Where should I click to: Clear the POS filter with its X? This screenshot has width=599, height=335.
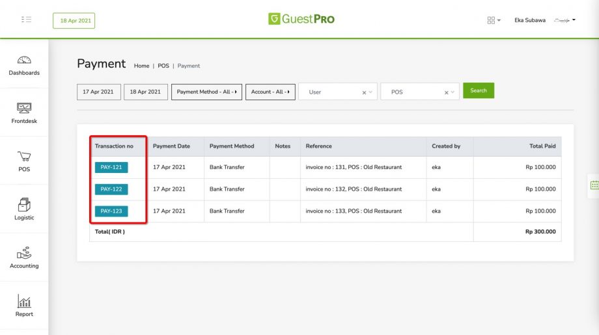(446, 92)
